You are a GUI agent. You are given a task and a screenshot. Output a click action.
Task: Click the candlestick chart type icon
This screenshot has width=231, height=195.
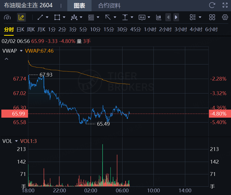click(x=159, y=17)
